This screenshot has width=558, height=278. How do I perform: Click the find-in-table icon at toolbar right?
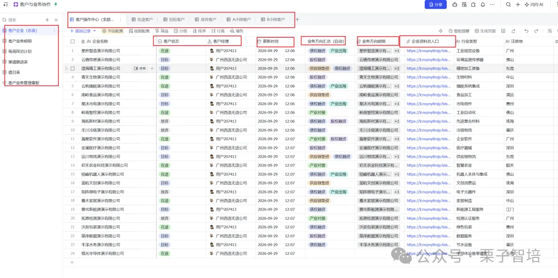click(549, 31)
